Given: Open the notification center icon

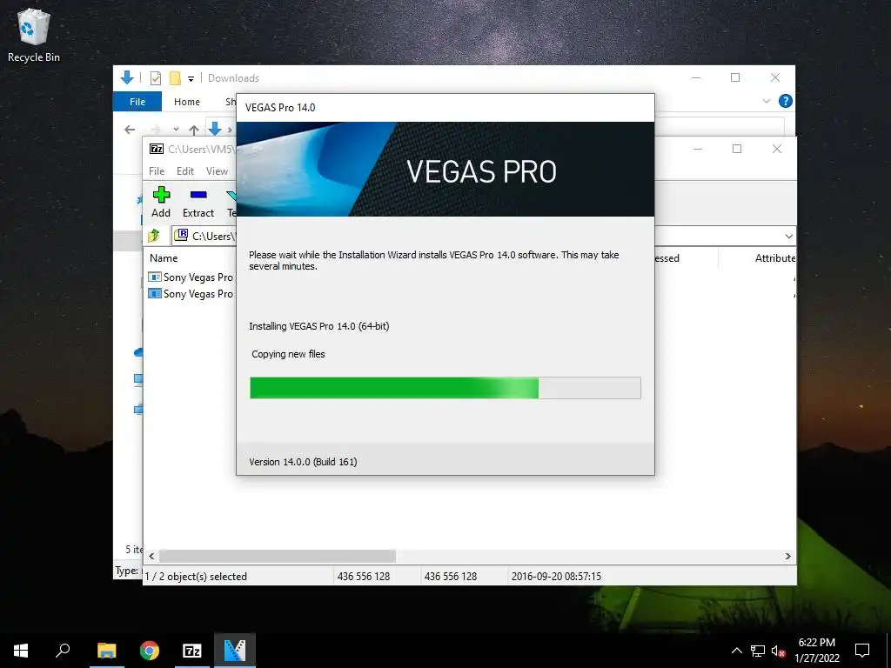Looking at the screenshot, I should coord(862,651).
